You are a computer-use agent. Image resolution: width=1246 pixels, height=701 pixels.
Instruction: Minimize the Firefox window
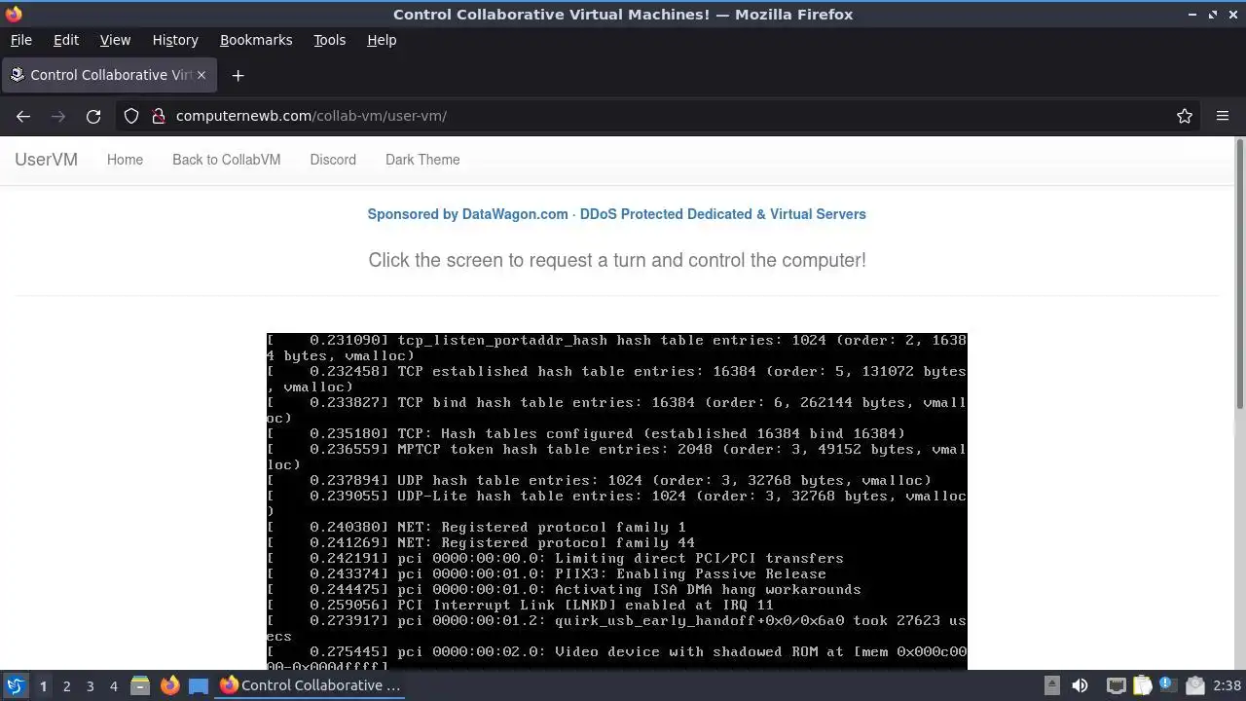pyautogui.click(x=1192, y=15)
